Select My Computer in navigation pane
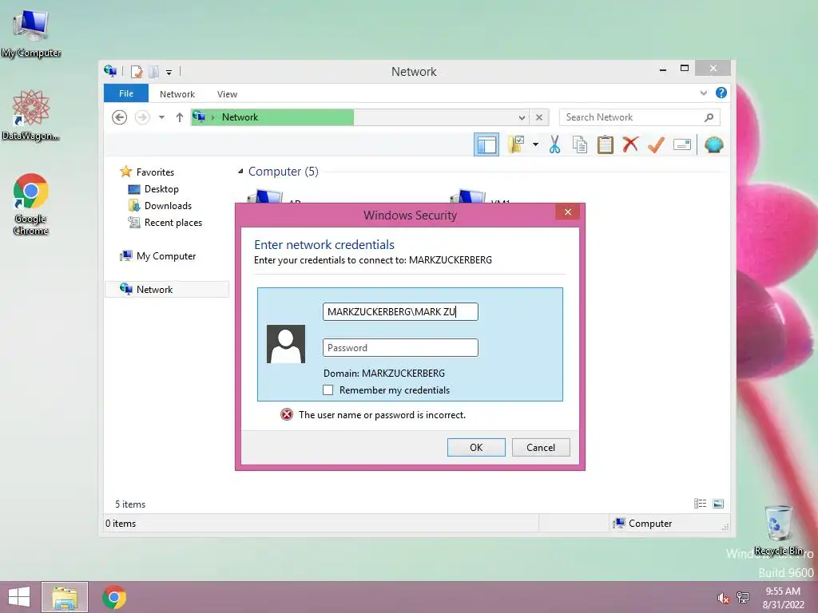The height and width of the screenshot is (613, 818). click(166, 256)
